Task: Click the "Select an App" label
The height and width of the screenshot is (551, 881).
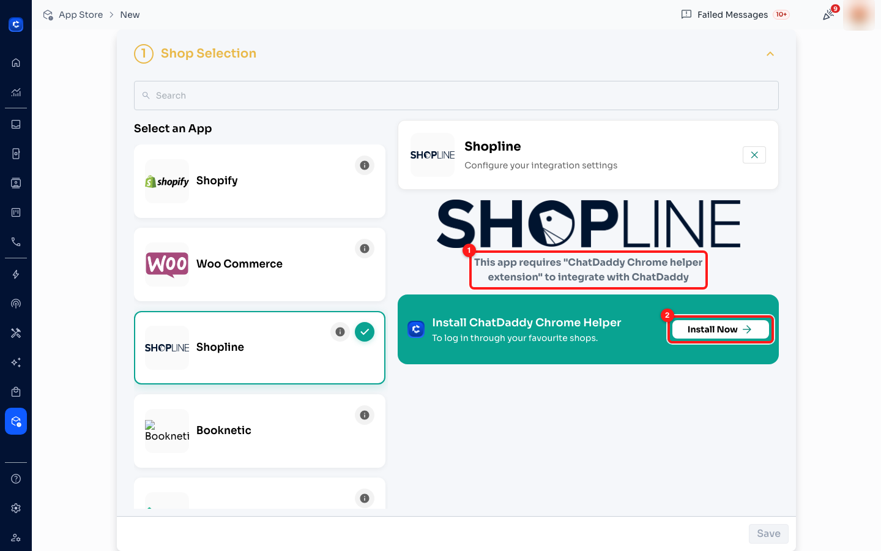Action: [173, 129]
